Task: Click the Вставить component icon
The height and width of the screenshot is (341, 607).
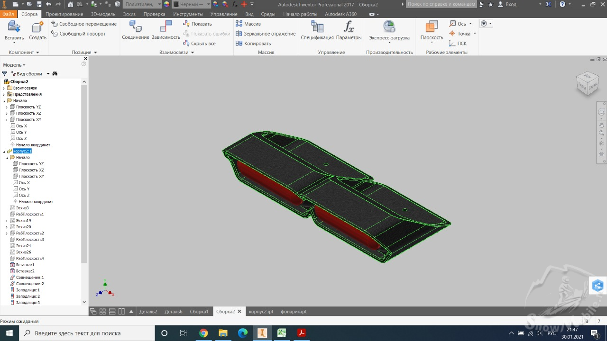Action: point(14,27)
